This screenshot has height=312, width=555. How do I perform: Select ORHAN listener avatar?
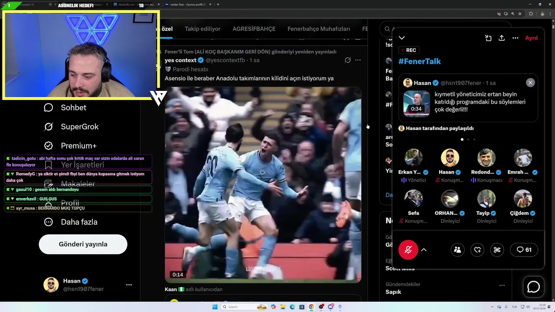[x=450, y=198]
